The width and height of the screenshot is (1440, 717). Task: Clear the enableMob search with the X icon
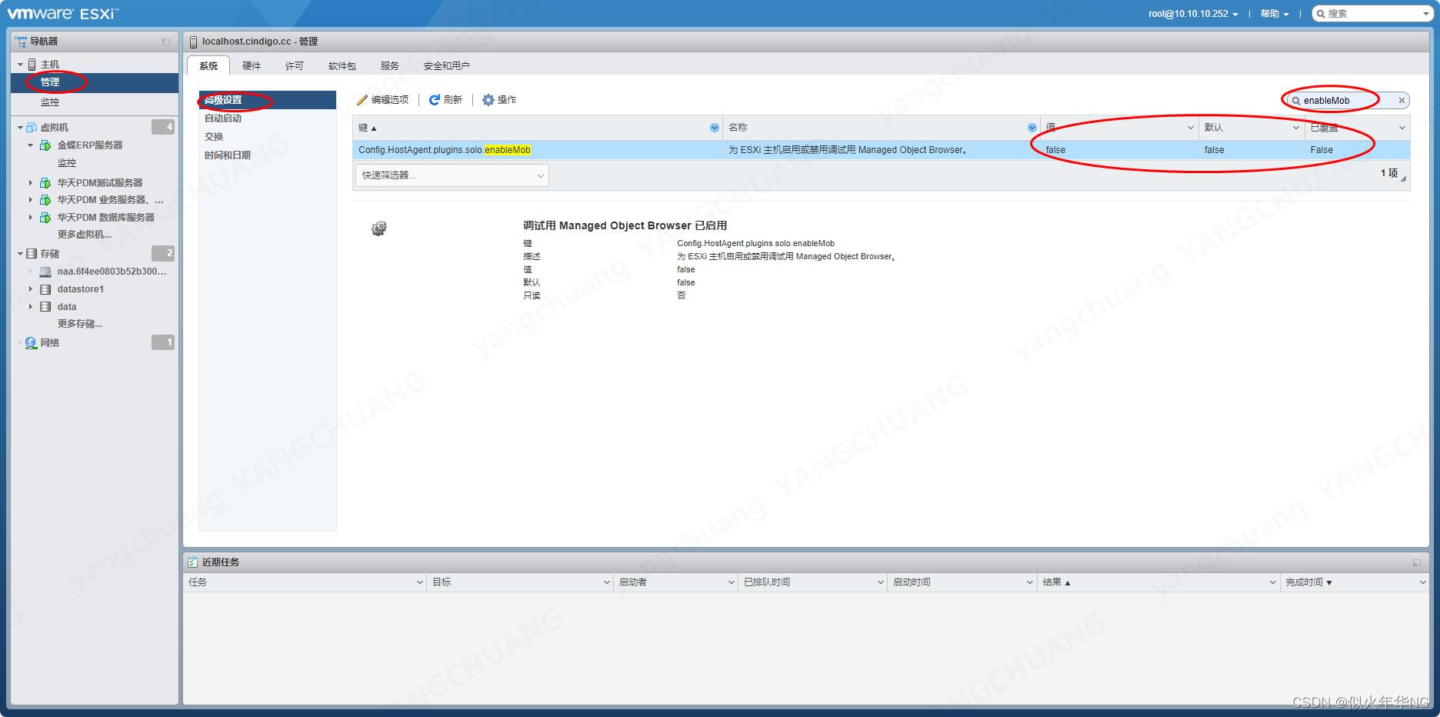pos(1402,101)
